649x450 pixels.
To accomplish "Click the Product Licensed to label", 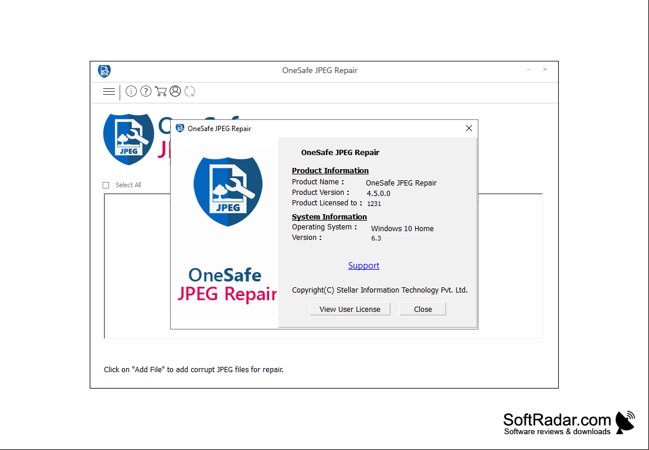I will 327,203.
